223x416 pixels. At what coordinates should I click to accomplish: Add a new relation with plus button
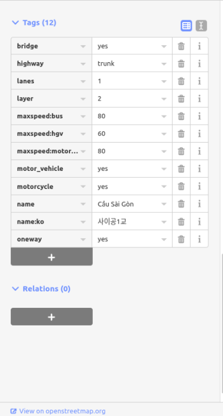click(x=52, y=317)
